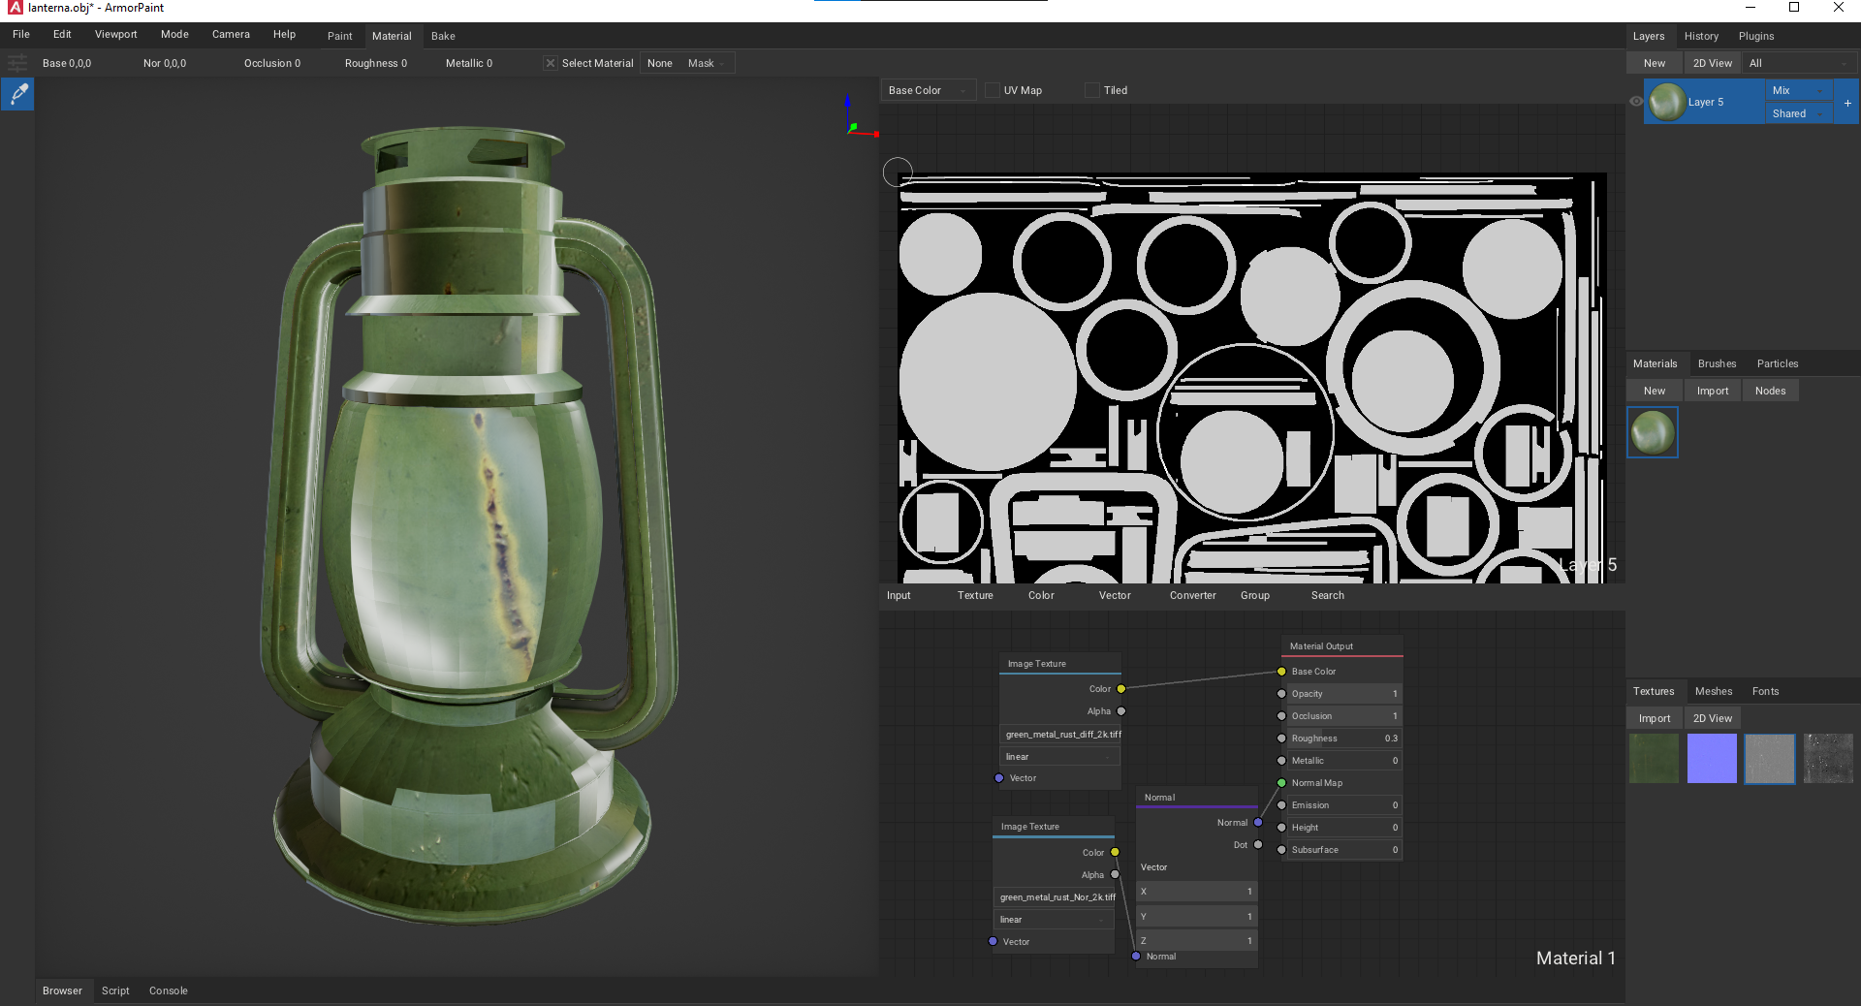Click New to create a material
This screenshot has height=1006, width=1861.
point(1654,390)
